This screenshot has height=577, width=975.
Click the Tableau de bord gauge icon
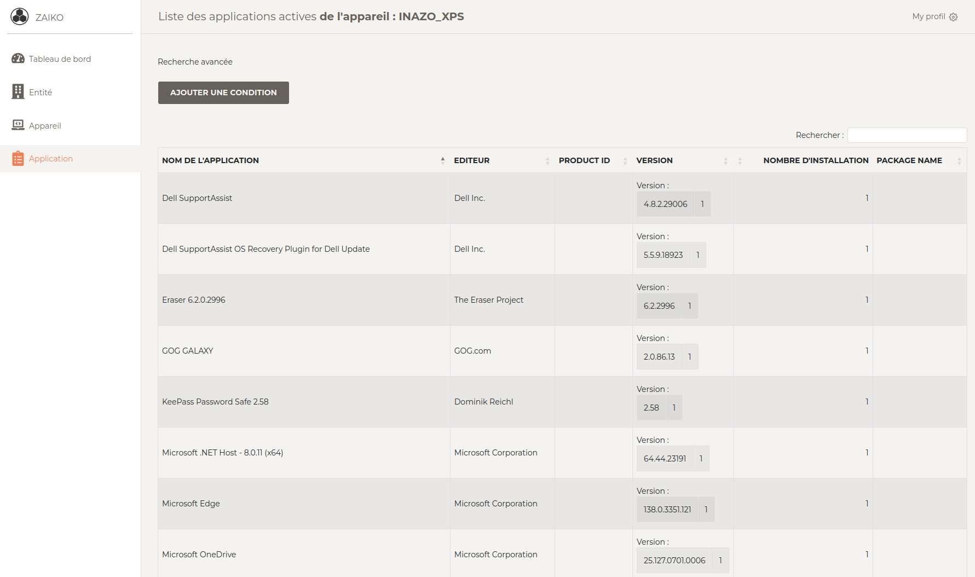click(x=18, y=59)
